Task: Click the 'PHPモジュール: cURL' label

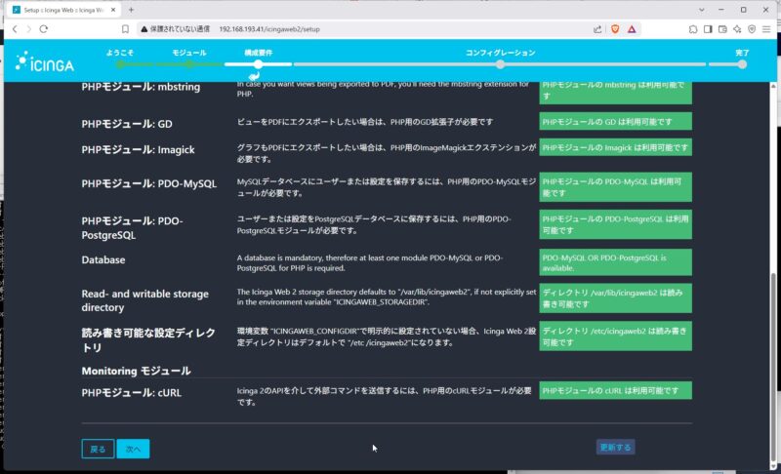Action: pyautogui.click(x=132, y=392)
